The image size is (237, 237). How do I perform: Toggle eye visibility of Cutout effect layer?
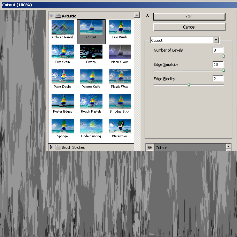click(150, 148)
